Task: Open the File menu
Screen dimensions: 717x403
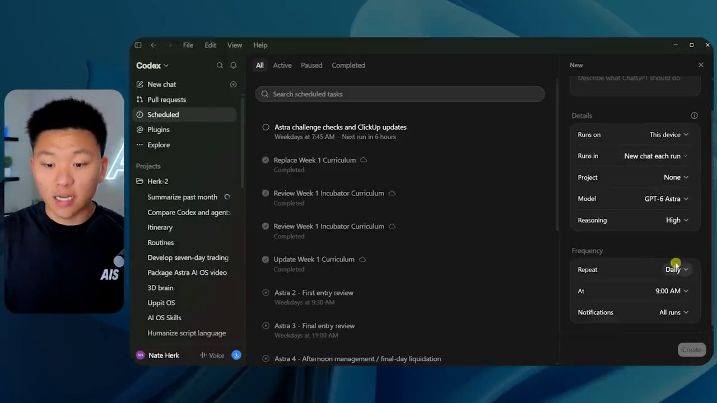Action: pos(188,45)
